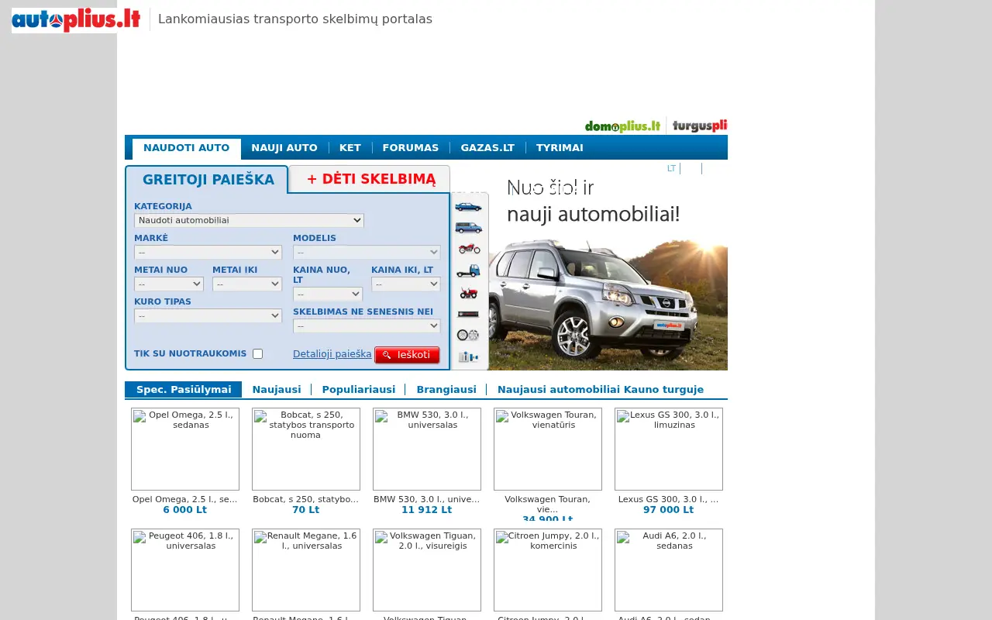Open the info services category icon
This screenshot has width=992, height=620.
pyautogui.click(x=468, y=356)
